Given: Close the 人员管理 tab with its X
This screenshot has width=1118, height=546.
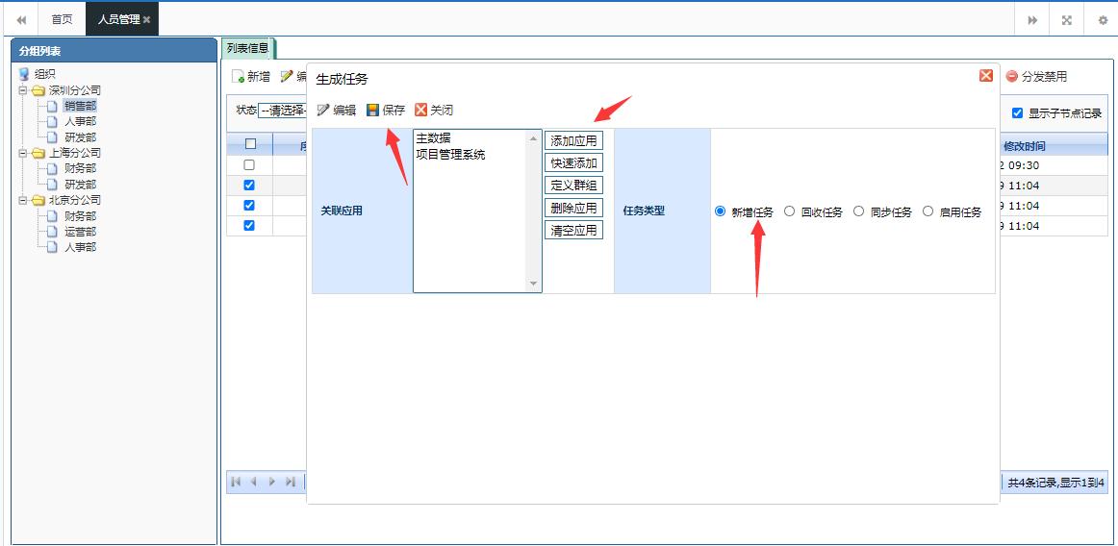Looking at the screenshot, I should 146,20.
